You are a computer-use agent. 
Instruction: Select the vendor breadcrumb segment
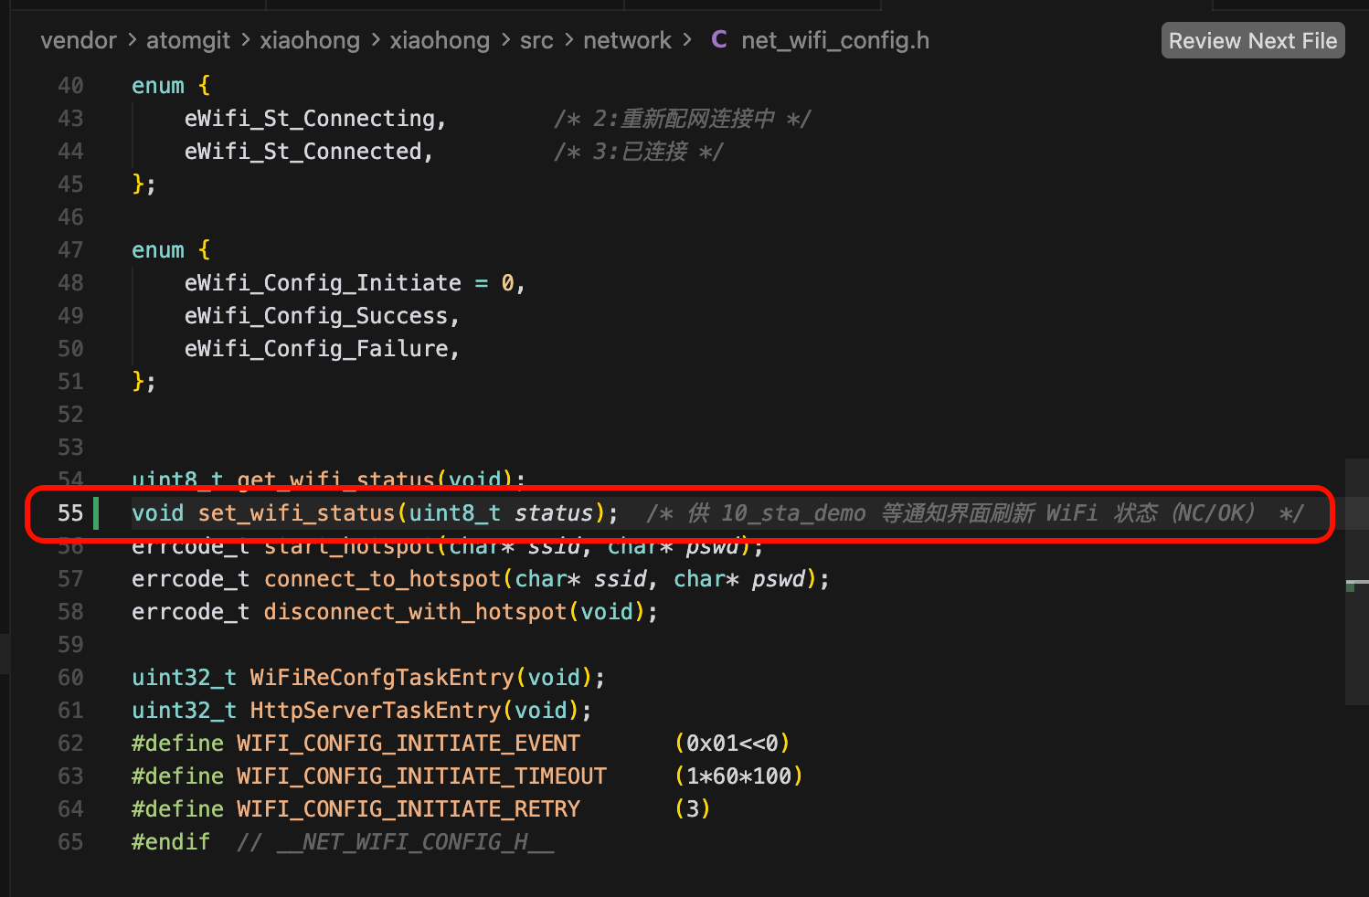[79, 40]
